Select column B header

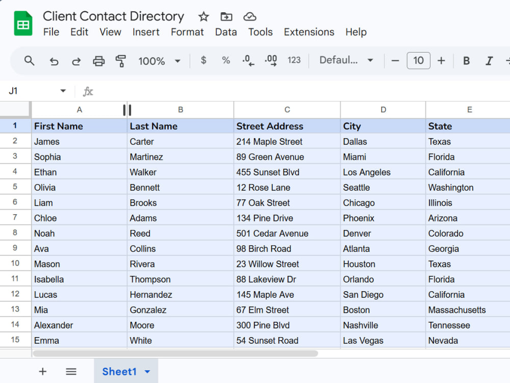click(181, 110)
